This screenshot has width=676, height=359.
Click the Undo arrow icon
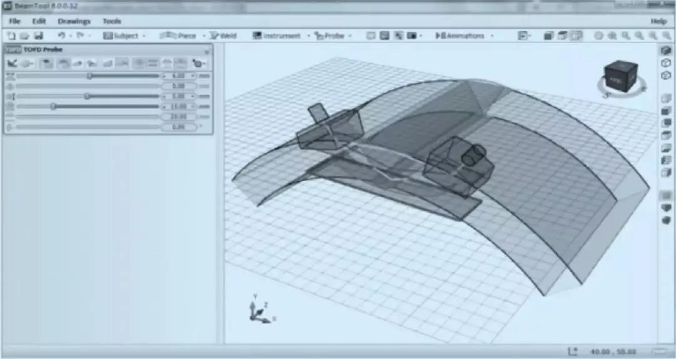click(61, 35)
